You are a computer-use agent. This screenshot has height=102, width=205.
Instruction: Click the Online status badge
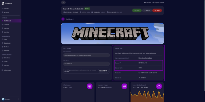pyautogui.click(x=87, y=9)
